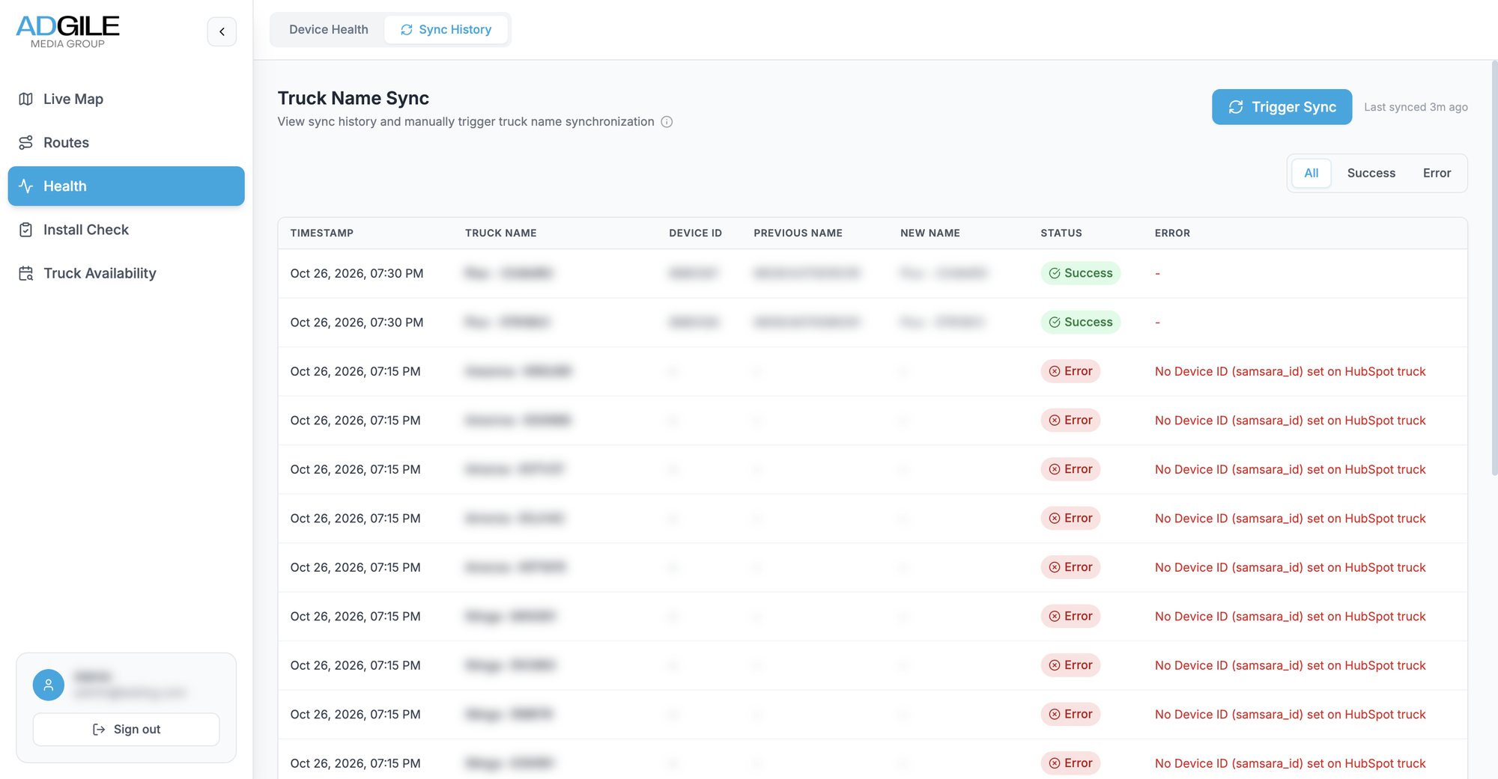
Task: Click first 'No Device ID' error message
Action: 1290,371
